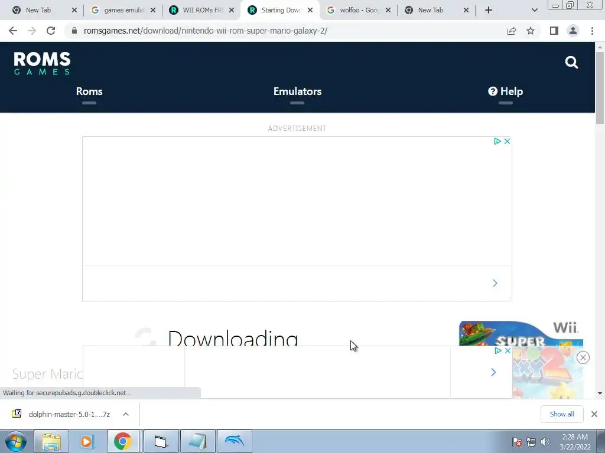Open the Windows Start menu

16,441
